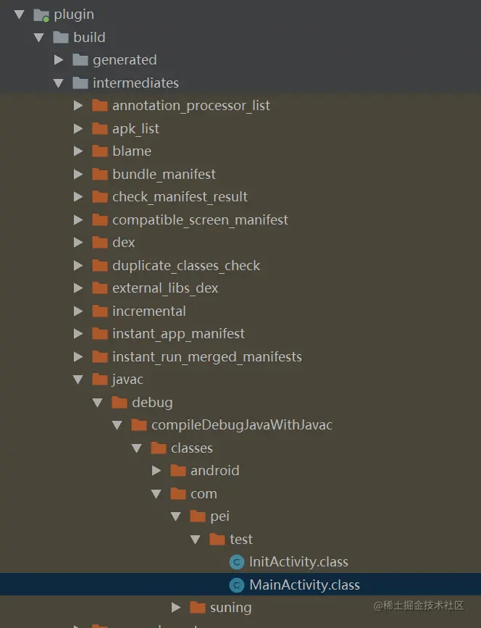This screenshot has width=481, height=628.
Task: Click the dex folder icon
Action: point(100,243)
